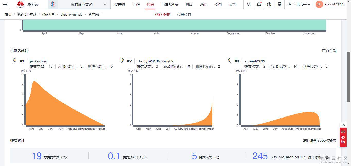Open the help question-mark icon
This screenshot has width=351, height=166.
click(x=269, y=4)
